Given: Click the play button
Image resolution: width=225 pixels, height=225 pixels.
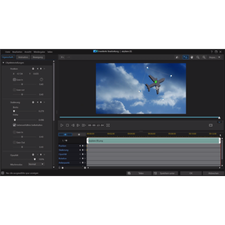Looking at the screenshot, I should pos(62,125).
